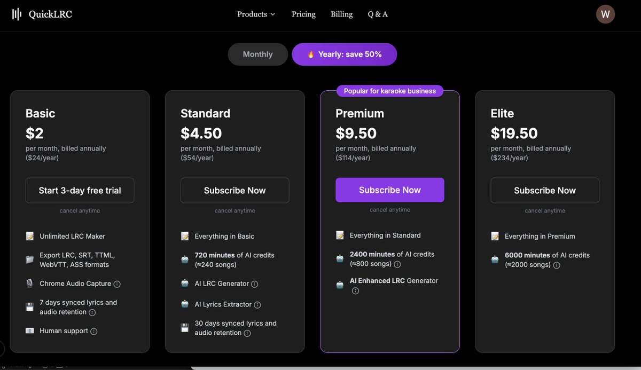Click '($114/year)' text on Premium plan
The width and height of the screenshot is (641, 370).
pyautogui.click(x=353, y=158)
